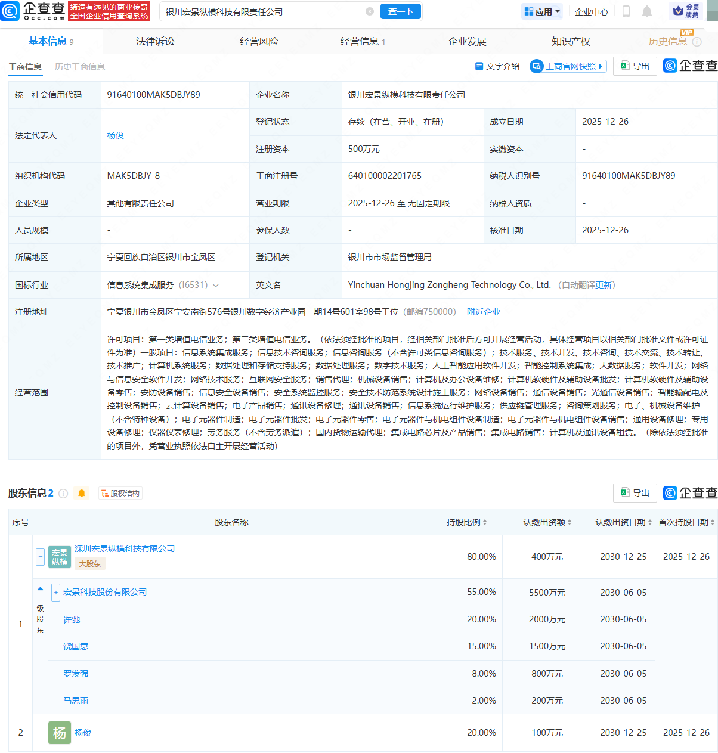Open legal representative 杨俊 profile link

click(x=114, y=135)
